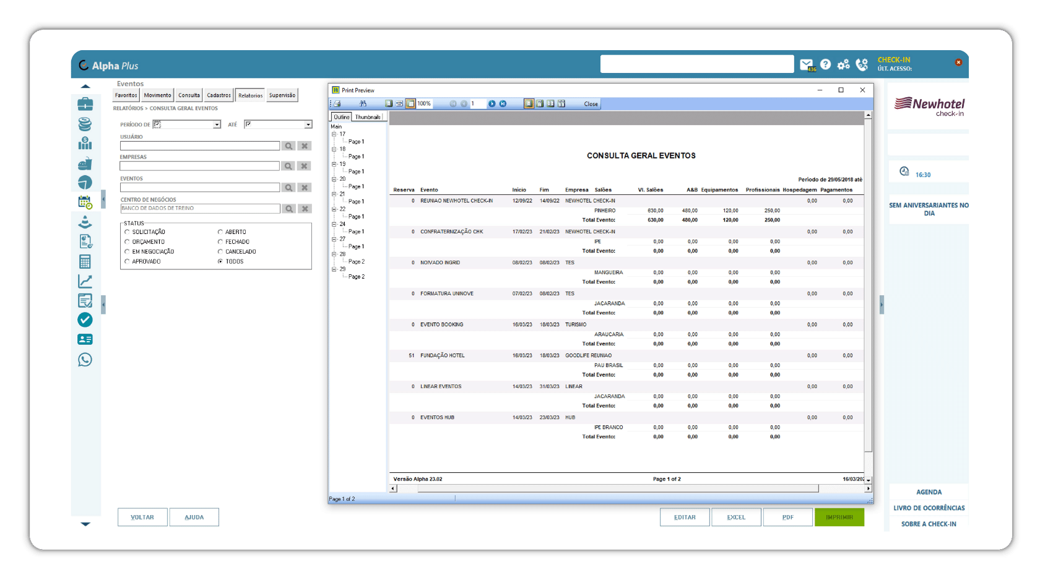Open the line chart icon in sidebar

(85, 281)
